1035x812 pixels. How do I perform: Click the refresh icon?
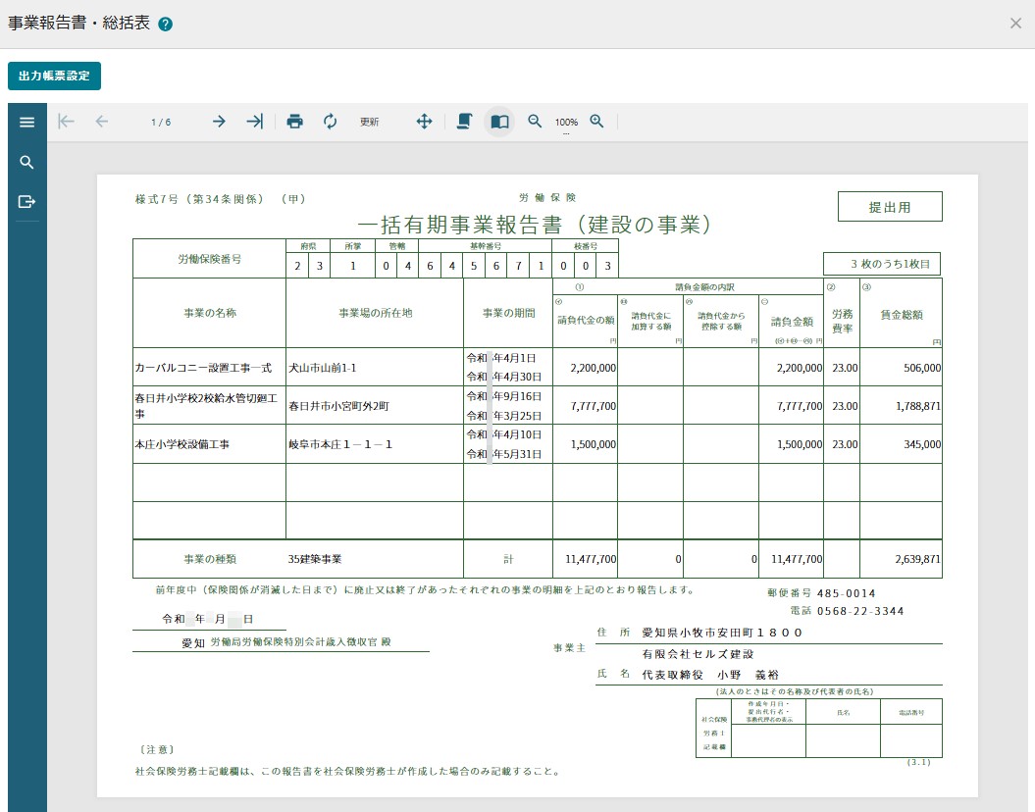pos(330,122)
